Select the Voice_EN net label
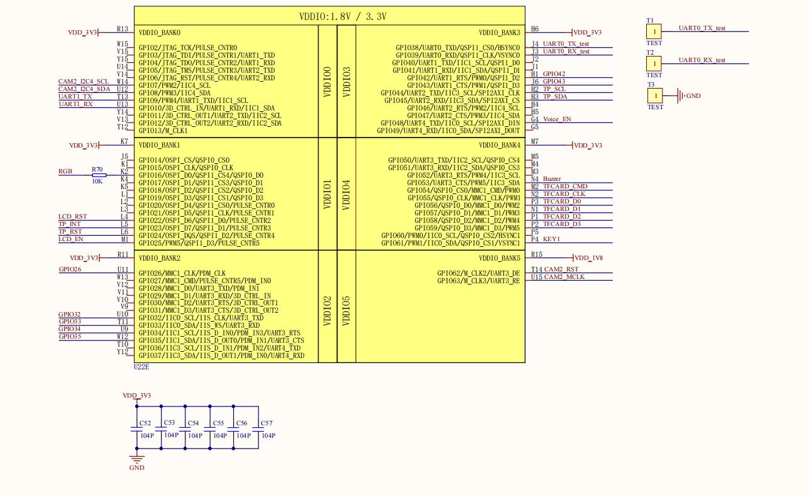Viewport: 809px width, 495px height. (557, 119)
